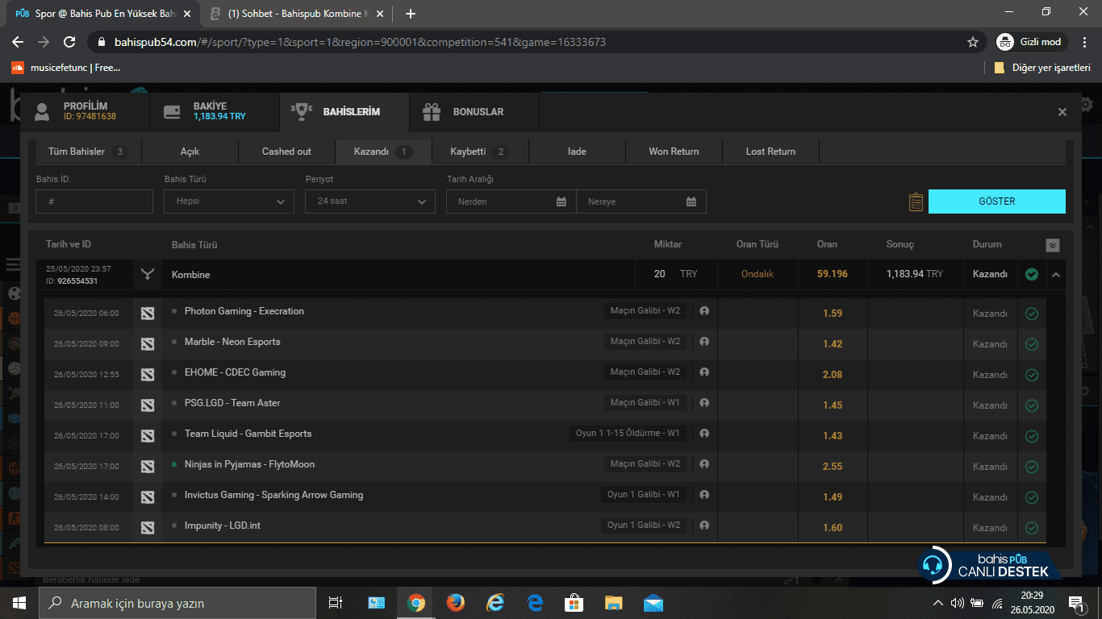This screenshot has height=619, width=1102.
Task: Click the total odds 59.196
Action: pyautogui.click(x=833, y=274)
